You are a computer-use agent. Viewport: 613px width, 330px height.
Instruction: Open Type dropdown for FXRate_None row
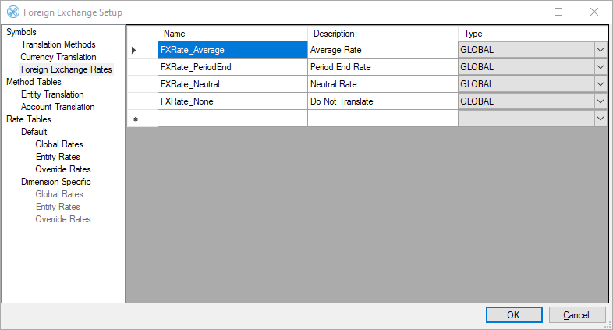(x=600, y=101)
